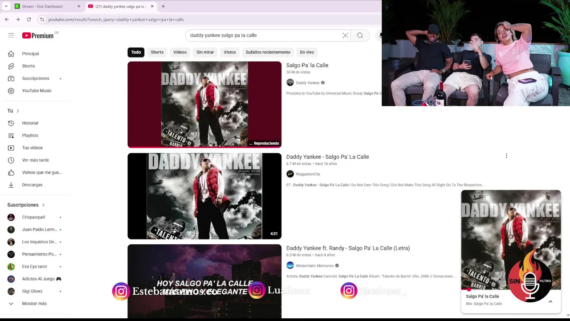This screenshot has height=321, width=570.
Task: Close the Kick Dashboard tab
Action: (x=79, y=6)
